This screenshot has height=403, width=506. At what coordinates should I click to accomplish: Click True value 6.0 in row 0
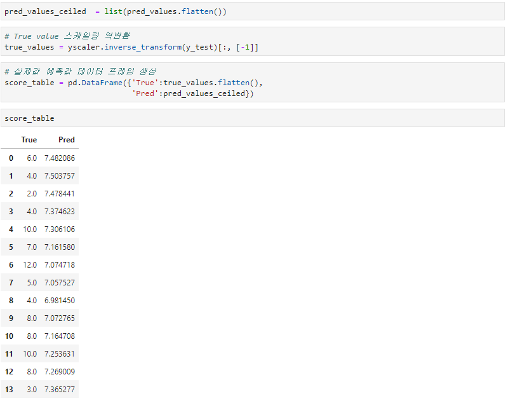tap(32, 158)
